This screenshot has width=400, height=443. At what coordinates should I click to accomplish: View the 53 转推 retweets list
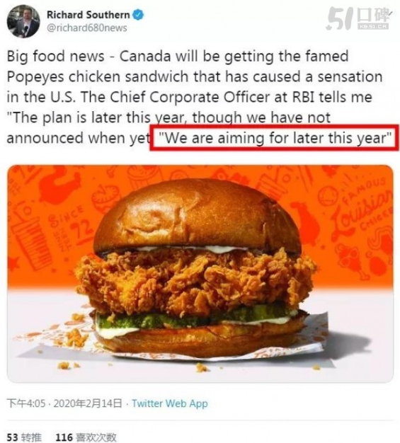24,437
